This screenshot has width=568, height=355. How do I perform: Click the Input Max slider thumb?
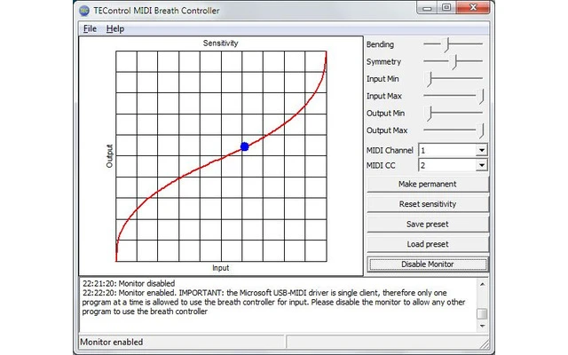point(481,97)
